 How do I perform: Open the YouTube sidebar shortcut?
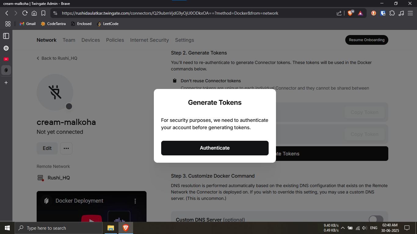point(6,59)
